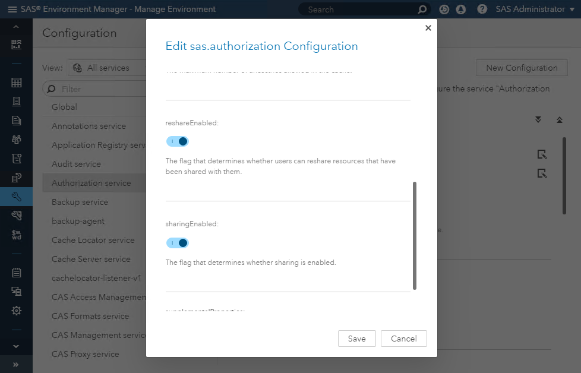The height and width of the screenshot is (373, 581).
Task: Select Backup service in the services list
Action: pos(80,202)
